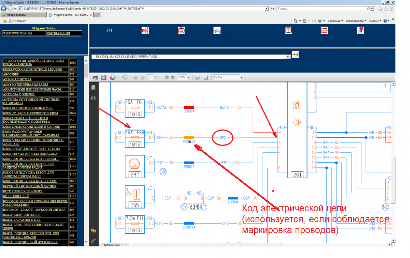Viewport: 410px width, 258px height.
Task: Save a copy of the PDF
Action: pos(104,77)
